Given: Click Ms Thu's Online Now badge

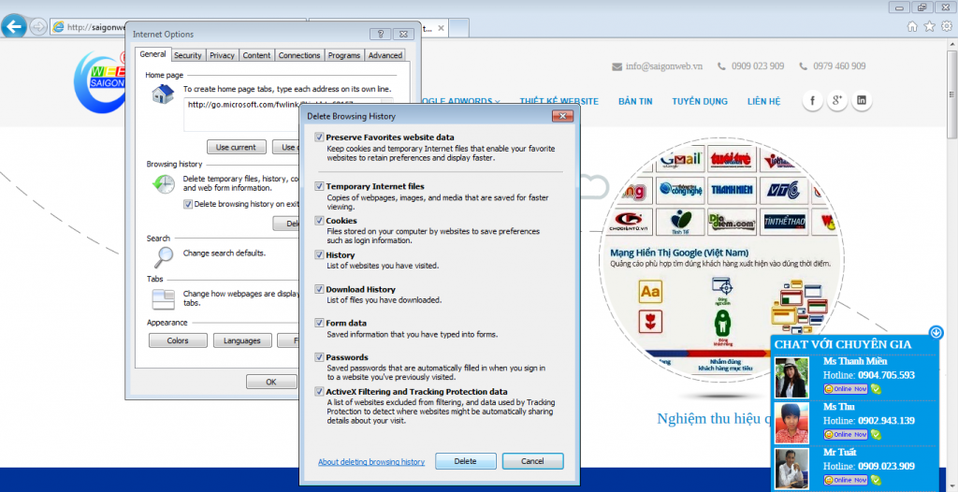Looking at the screenshot, I should click(x=846, y=435).
